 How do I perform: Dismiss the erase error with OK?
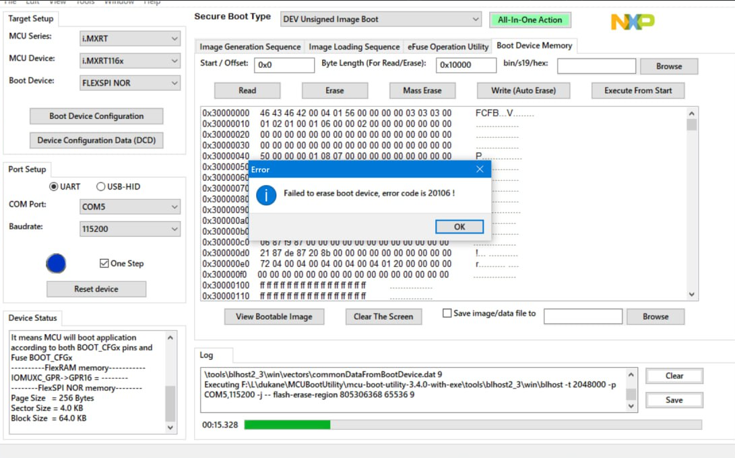point(459,227)
